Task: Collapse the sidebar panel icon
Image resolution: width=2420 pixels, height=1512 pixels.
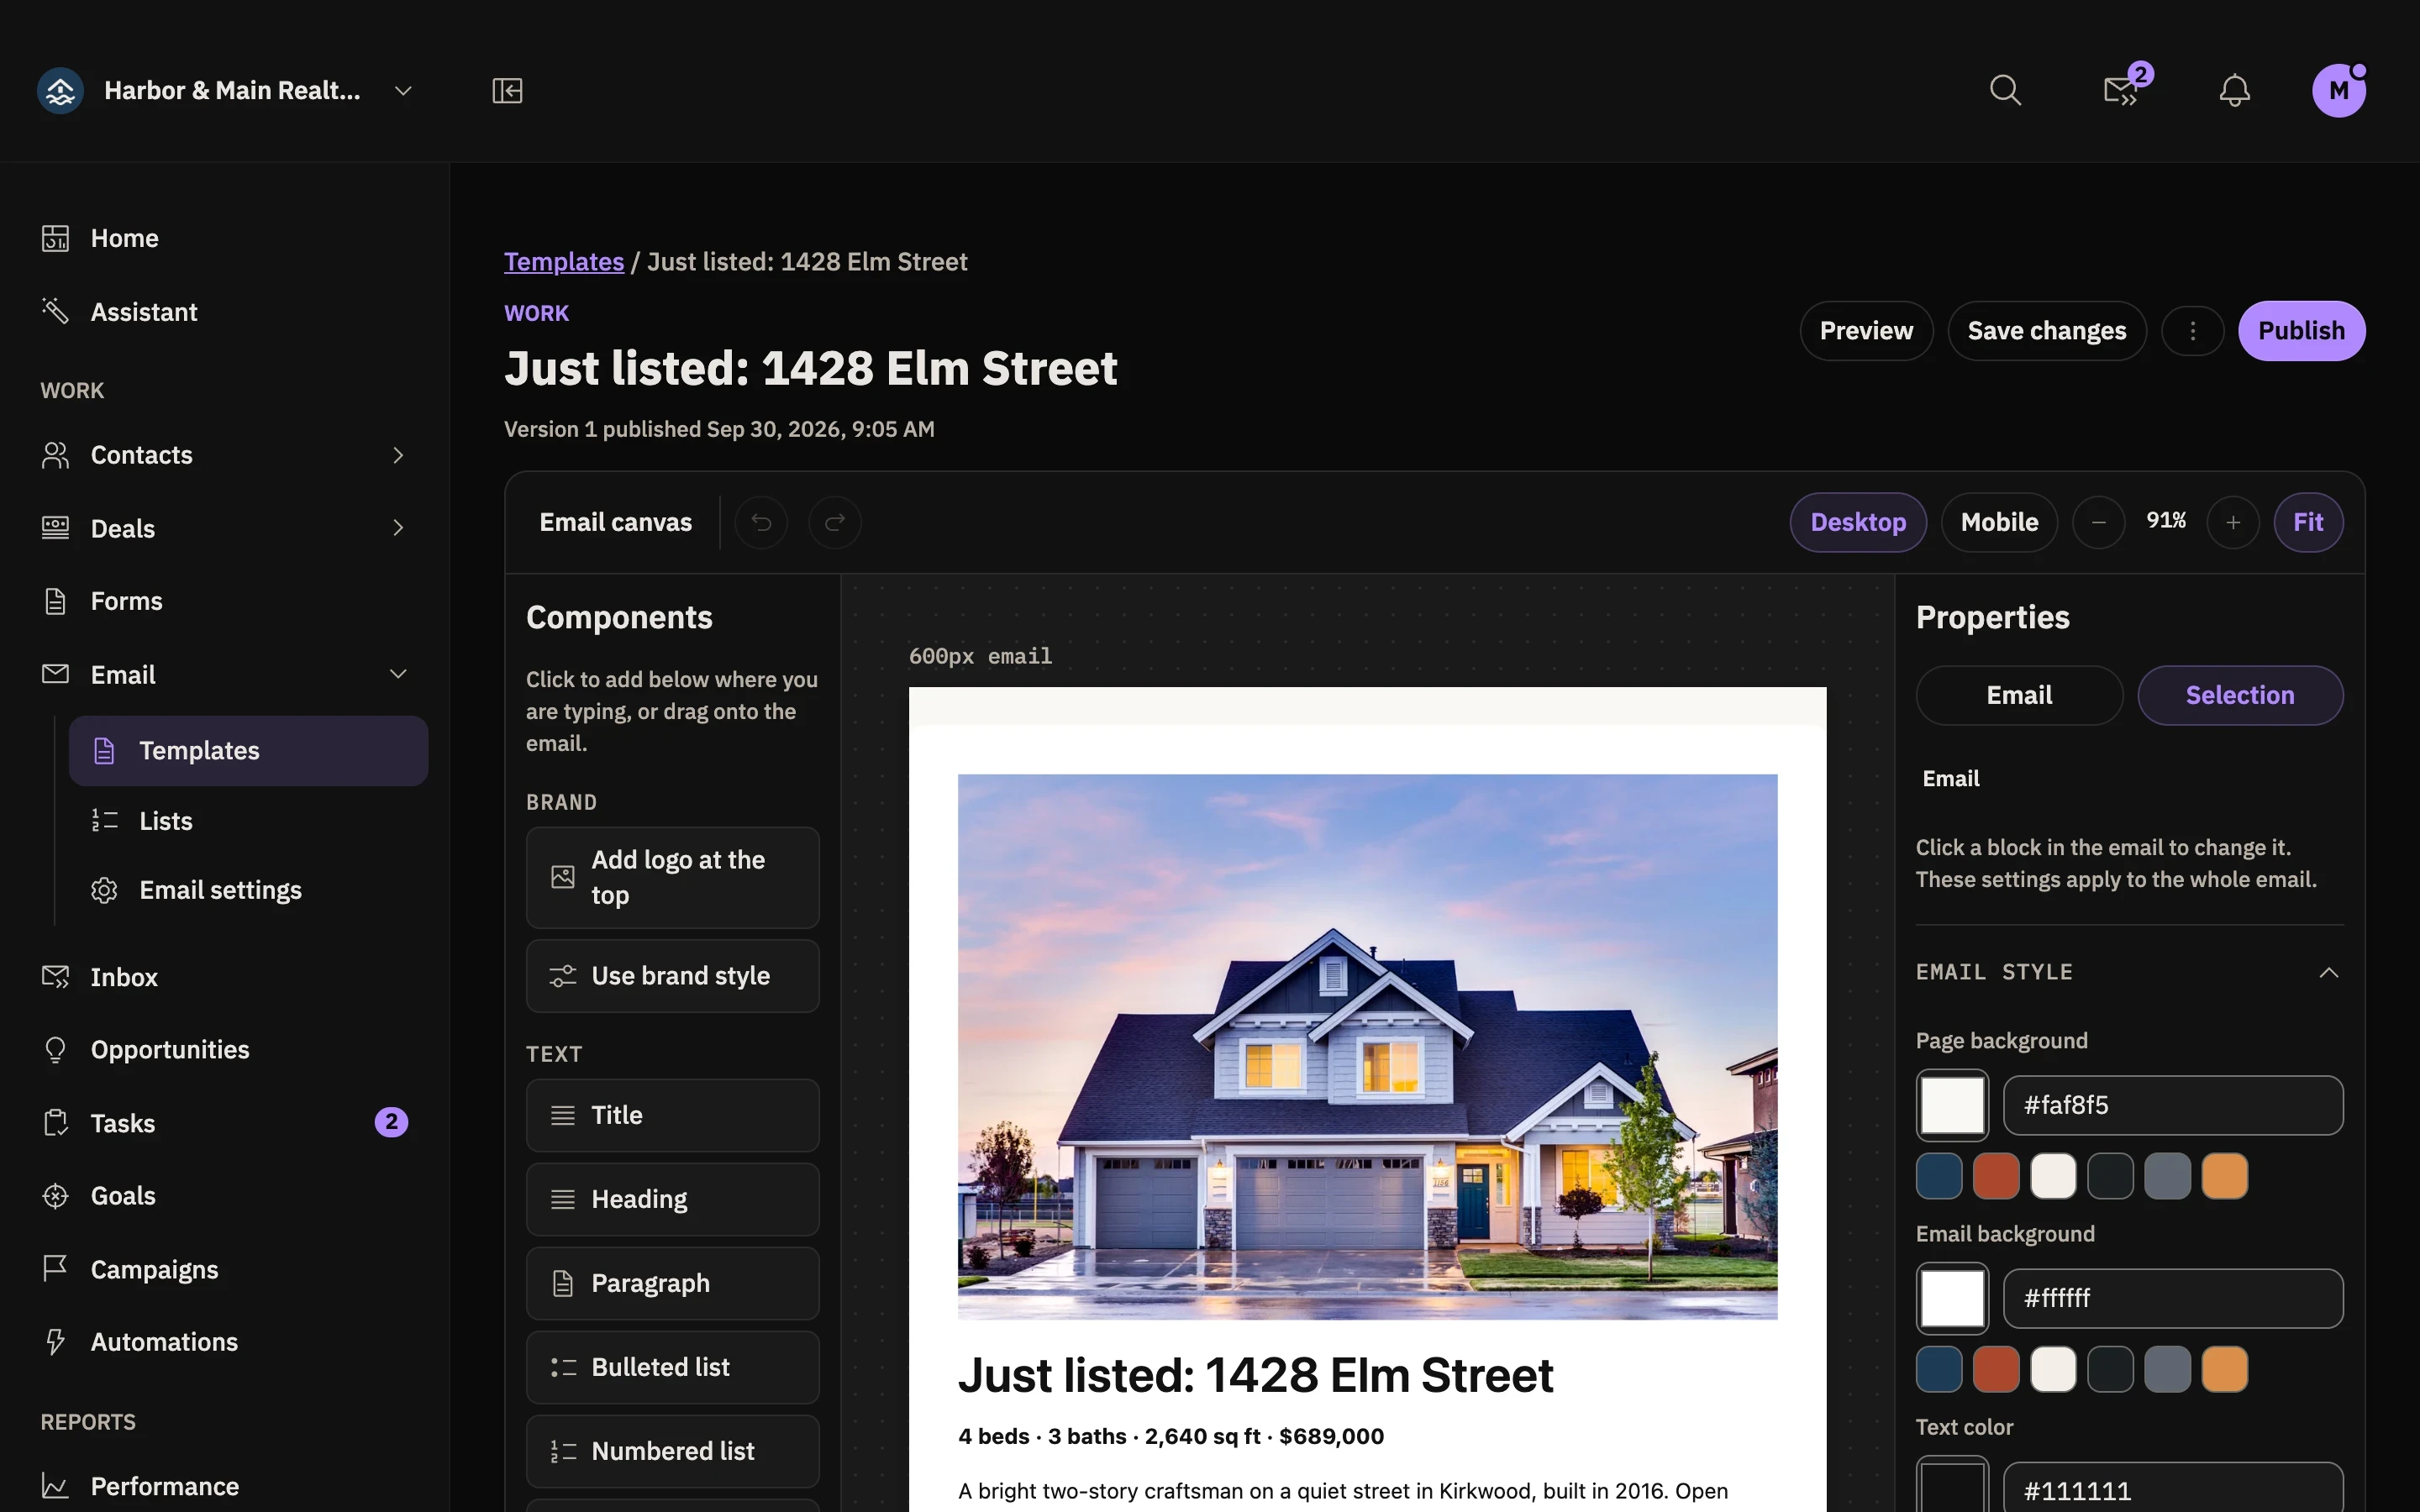Action: click(507, 91)
